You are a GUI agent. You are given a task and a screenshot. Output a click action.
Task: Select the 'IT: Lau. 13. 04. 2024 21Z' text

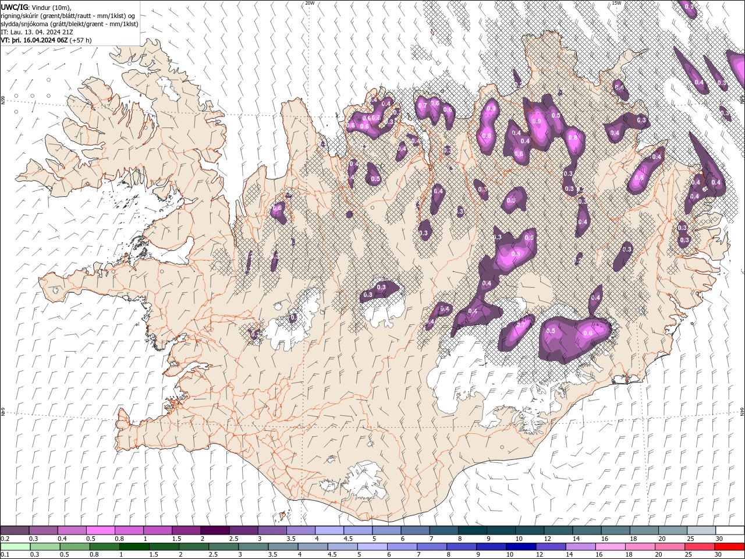click(x=37, y=32)
